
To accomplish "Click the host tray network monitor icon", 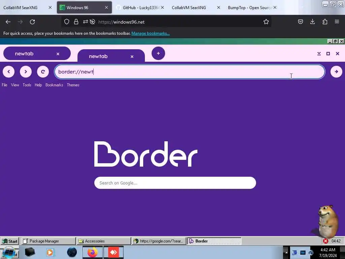I will (303, 253).
